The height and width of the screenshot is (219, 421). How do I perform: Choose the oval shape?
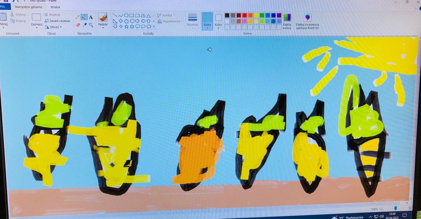tap(126, 16)
